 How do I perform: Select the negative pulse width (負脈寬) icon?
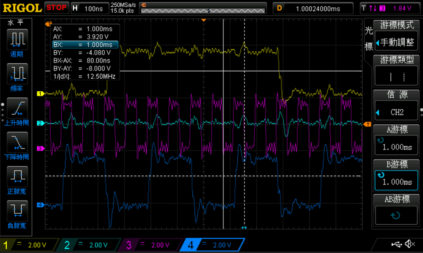pos(17,211)
